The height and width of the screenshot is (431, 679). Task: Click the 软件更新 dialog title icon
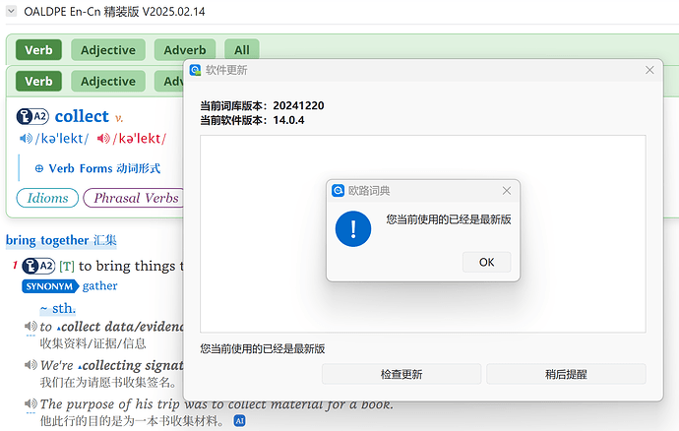pyautogui.click(x=195, y=70)
